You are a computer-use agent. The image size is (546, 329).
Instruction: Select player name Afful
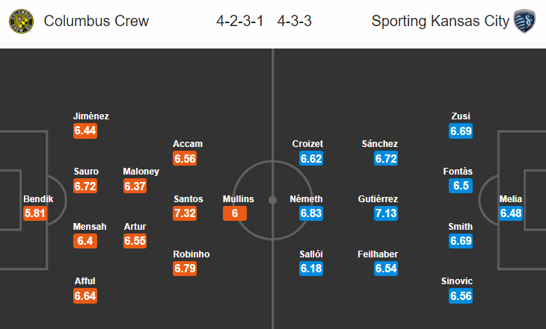point(85,281)
